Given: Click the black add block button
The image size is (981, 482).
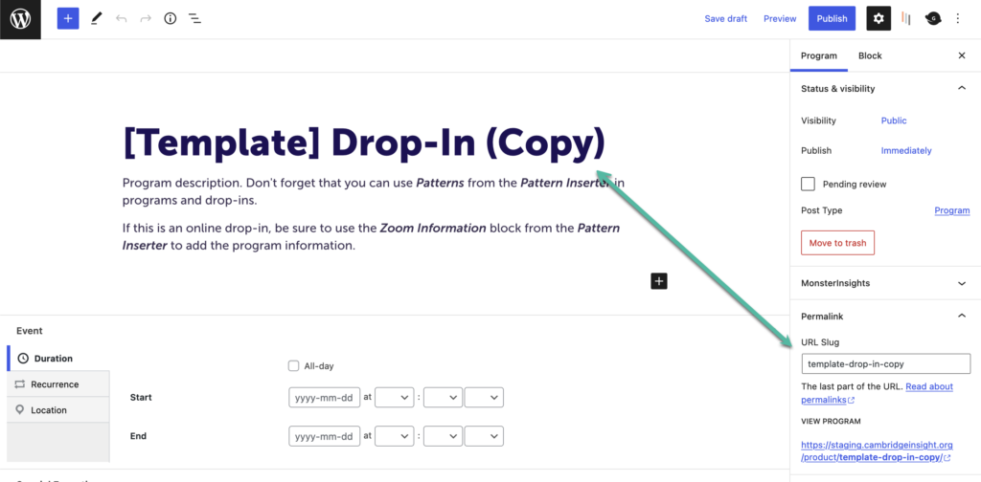Looking at the screenshot, I should (658, 280).
